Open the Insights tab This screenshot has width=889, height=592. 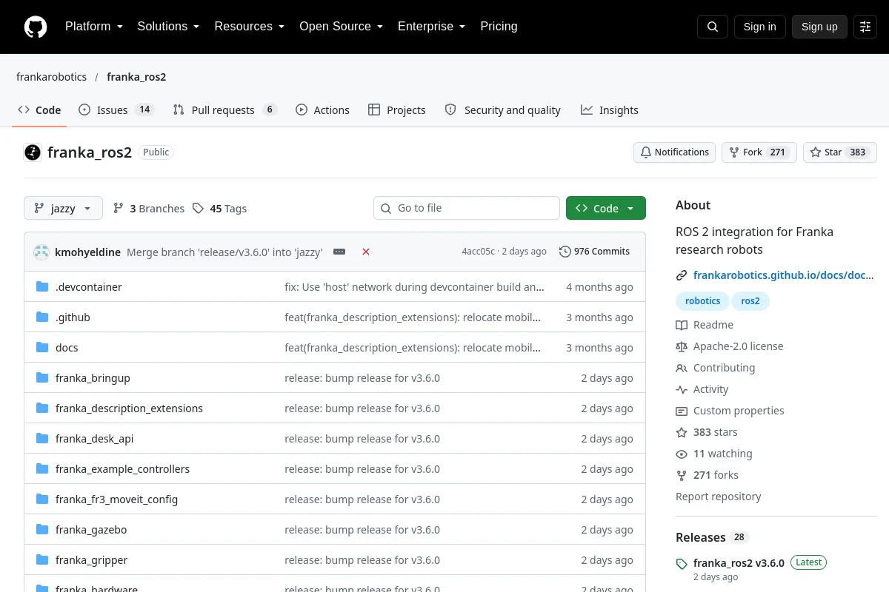[609, 110]
